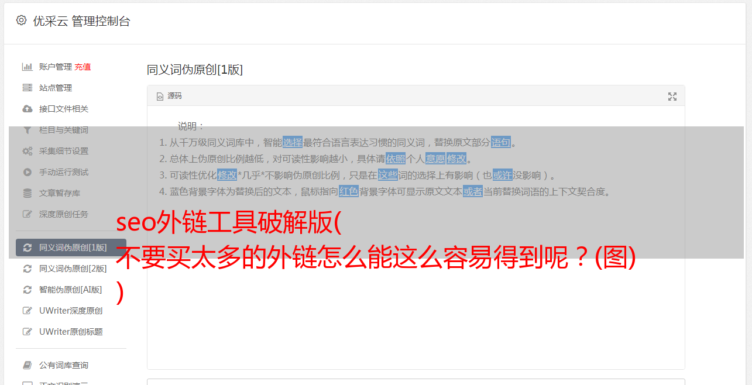Click the highlighted word 选择 in text
This screenshot has width=752, height=385.
point(293,142)
